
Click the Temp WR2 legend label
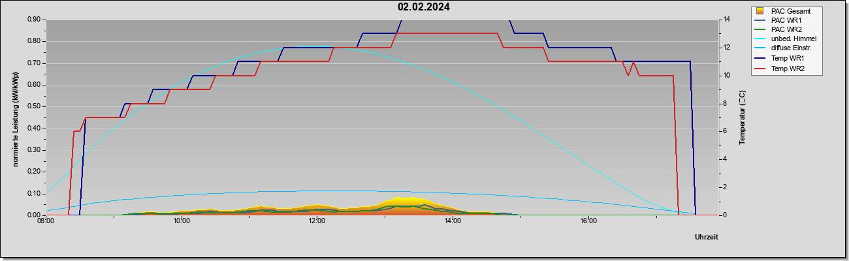click(788, 69)
